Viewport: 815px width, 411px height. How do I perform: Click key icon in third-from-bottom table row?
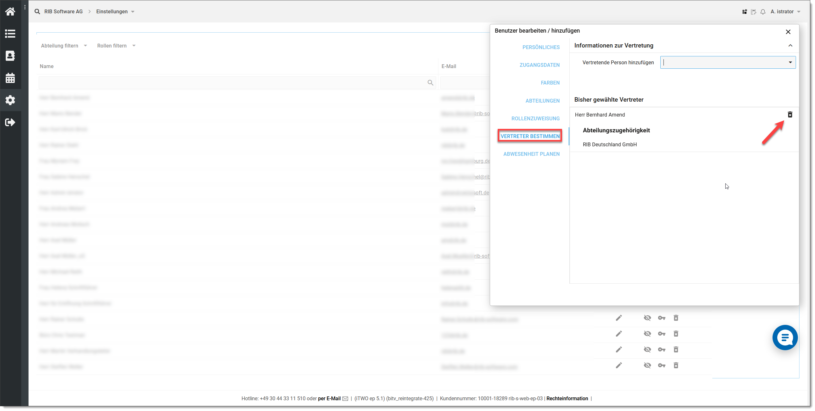(x=662, y=334)
